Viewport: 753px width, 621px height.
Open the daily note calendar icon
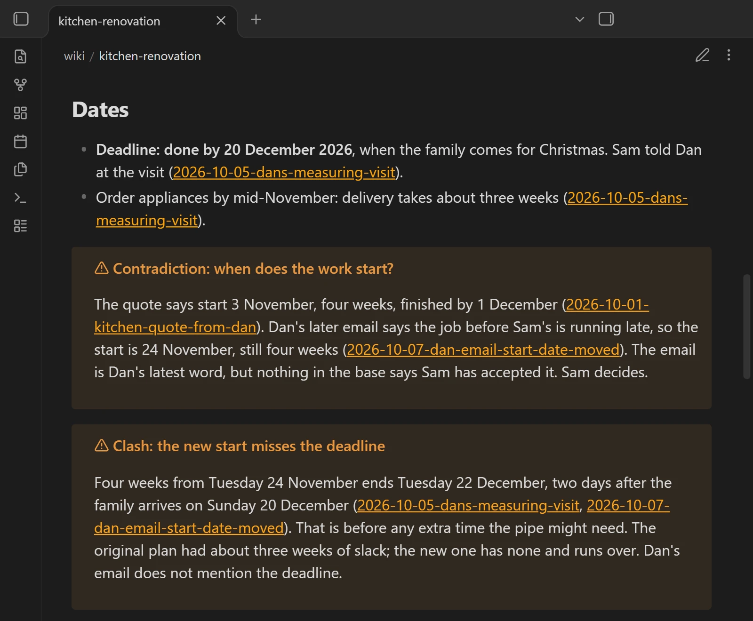click(x=21, y=141)
